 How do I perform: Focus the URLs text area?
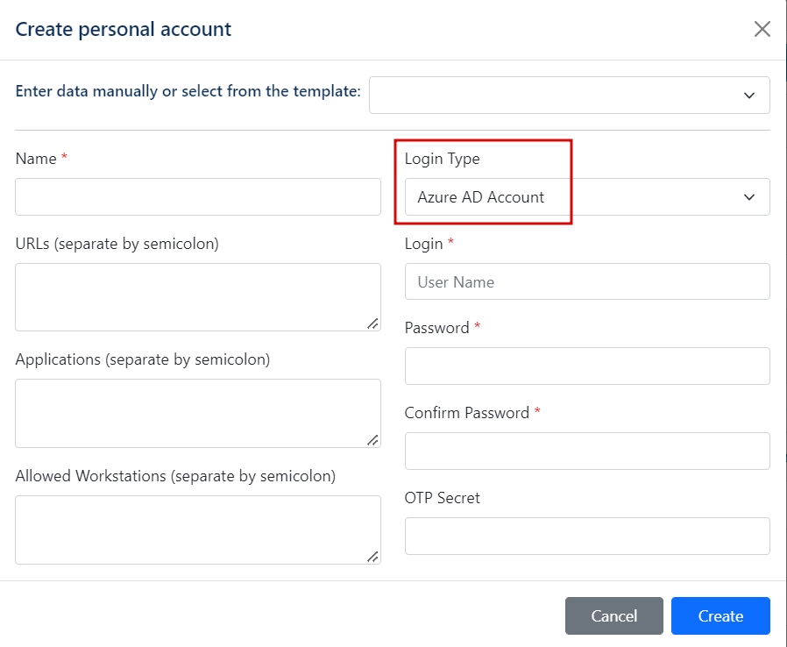point(198,297)
